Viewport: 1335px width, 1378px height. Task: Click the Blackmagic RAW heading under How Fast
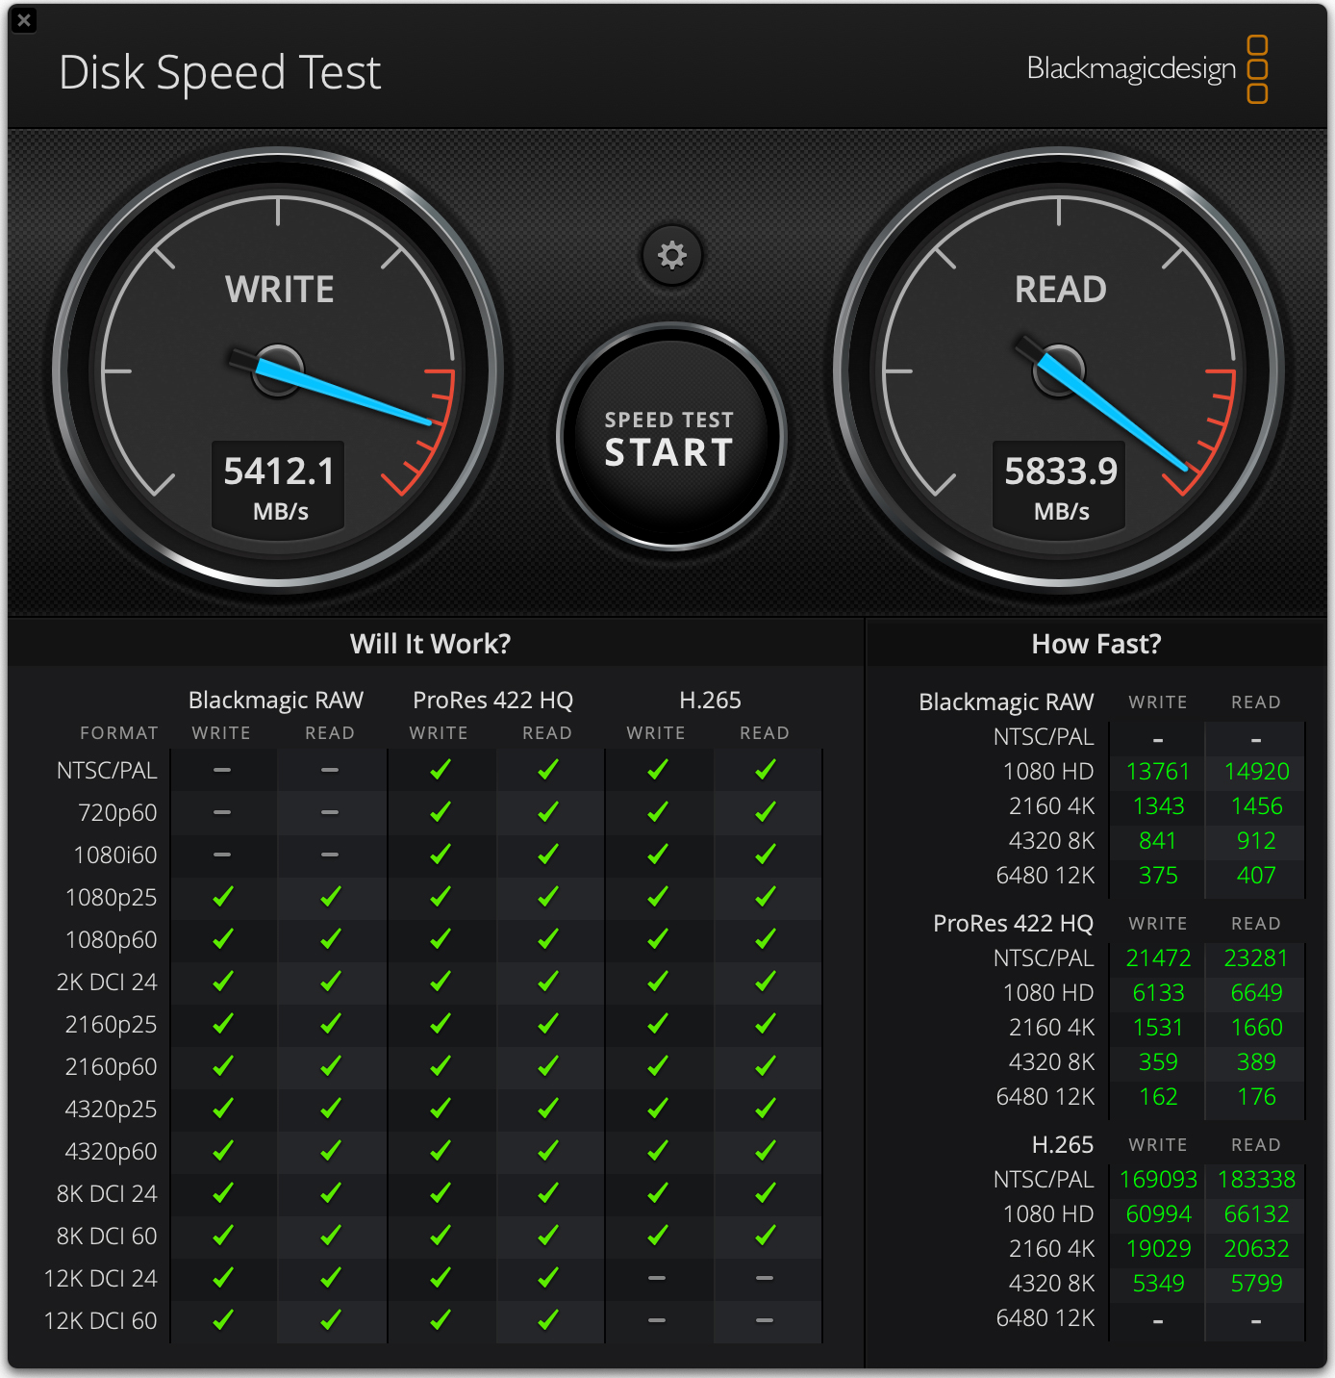pyautogui.click(x=1006, y=702)
